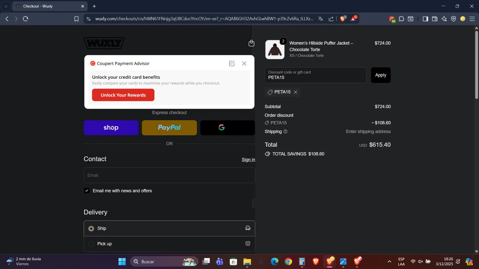
Task: Open the translate page icon
Action: tap(321, 19)
